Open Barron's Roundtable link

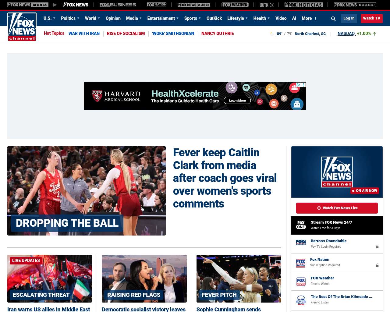click(328, 241)
